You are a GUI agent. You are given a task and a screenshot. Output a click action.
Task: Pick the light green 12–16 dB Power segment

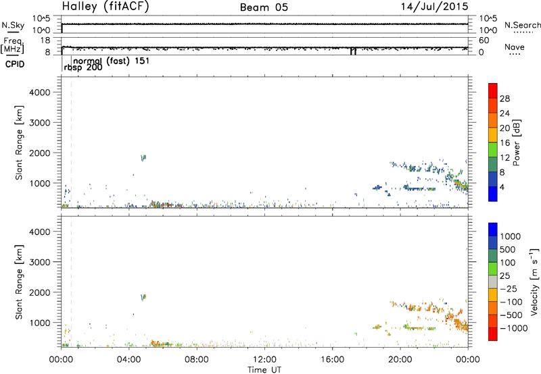pos(493,149)
